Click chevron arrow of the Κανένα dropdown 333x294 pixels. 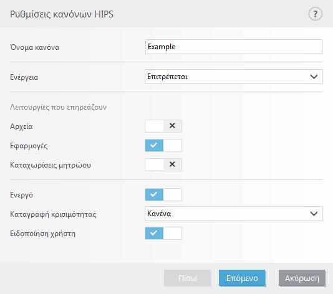pos(314,214)
